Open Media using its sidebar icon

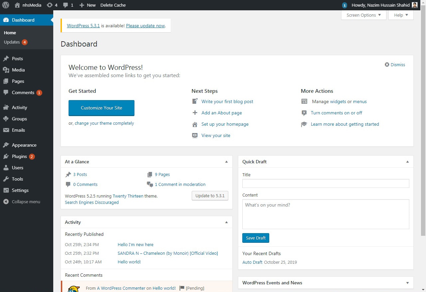click(6, 70)
